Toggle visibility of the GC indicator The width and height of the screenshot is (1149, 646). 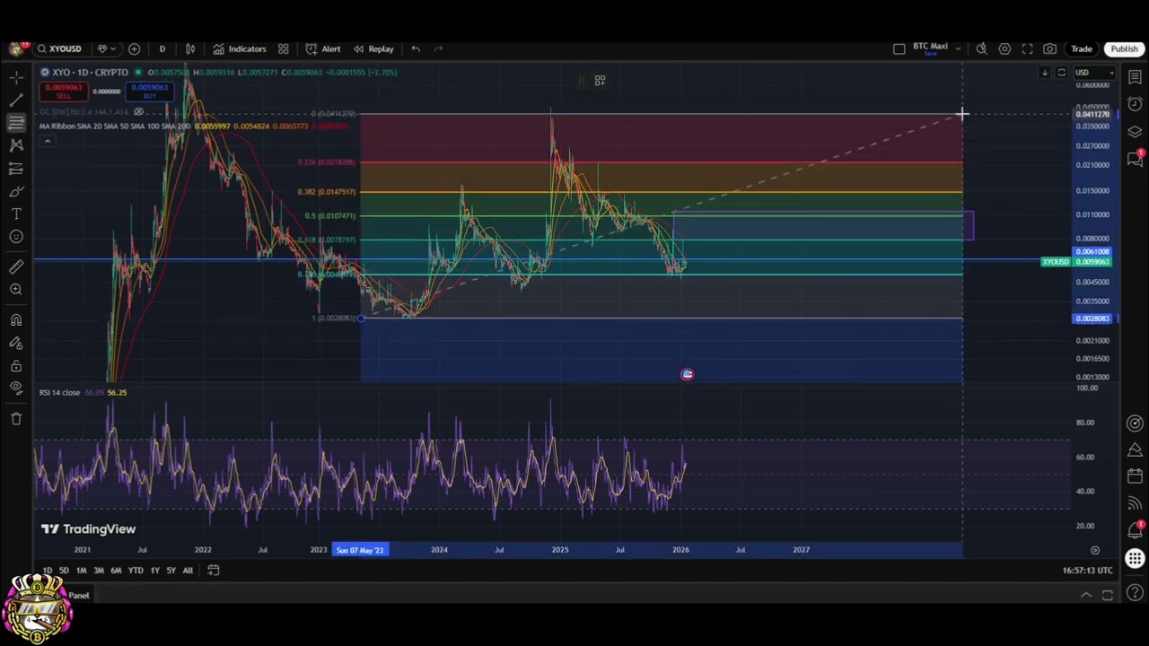[x=138, y=112]
